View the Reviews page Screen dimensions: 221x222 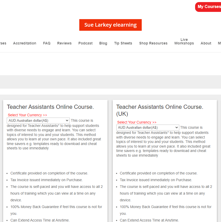tap(64, 43)
